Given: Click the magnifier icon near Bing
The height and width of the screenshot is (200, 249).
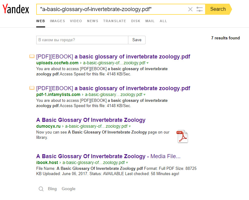Looking at the screenshot, I should 41,189.
